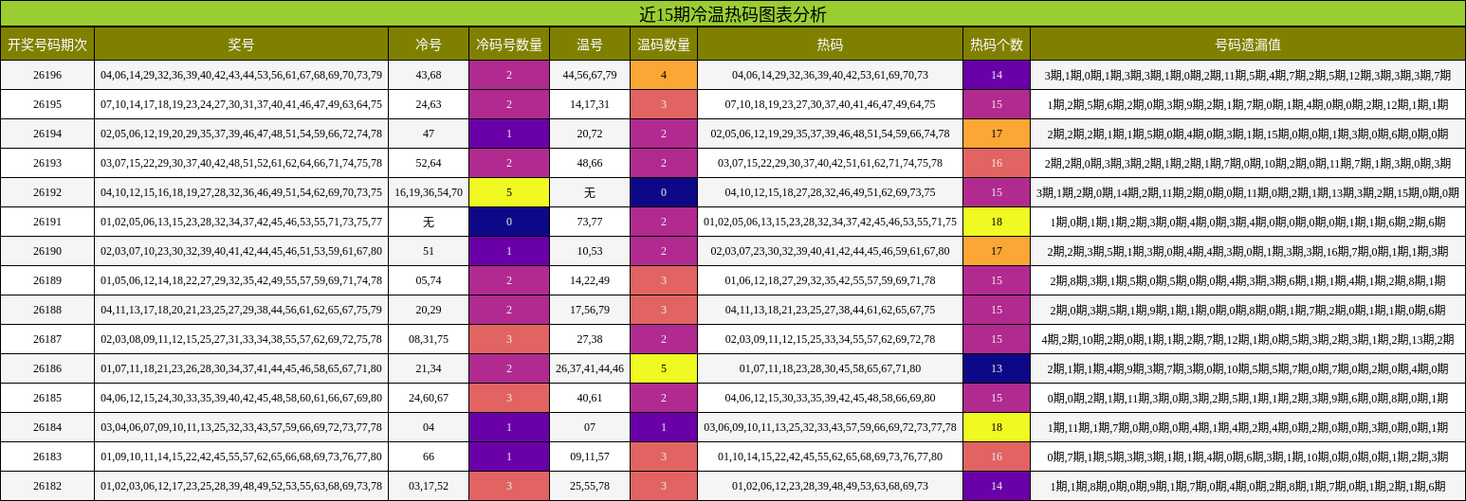Click yellow cold count 5 in row 26192
This screenshot has height=501, width=1466.
[x=509, y=192]
